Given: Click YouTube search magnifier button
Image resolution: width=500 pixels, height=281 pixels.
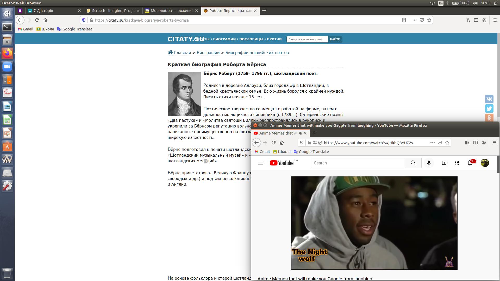Looking at the screenshot, I should [x=413, y=163].
